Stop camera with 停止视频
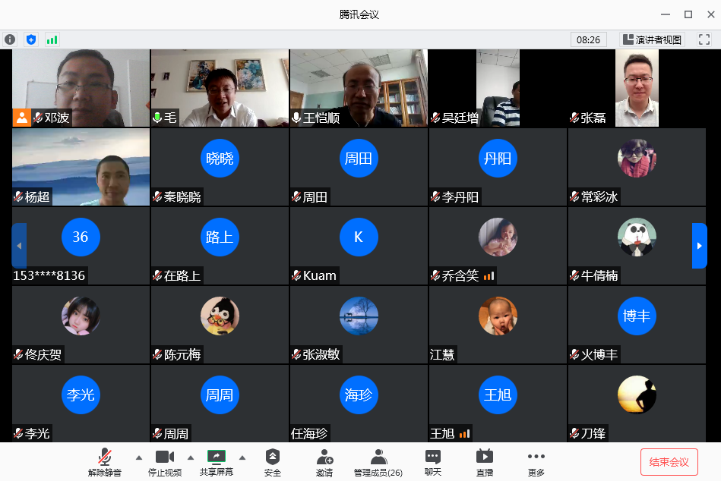The image size is (721, 481). coord(165,463)
